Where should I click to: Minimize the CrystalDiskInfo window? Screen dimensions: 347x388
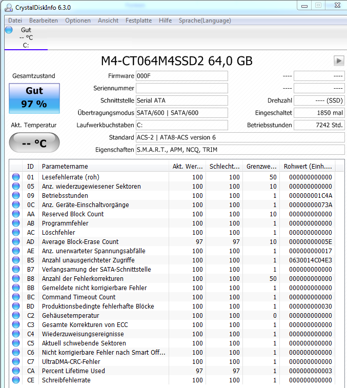coord(304,6)
